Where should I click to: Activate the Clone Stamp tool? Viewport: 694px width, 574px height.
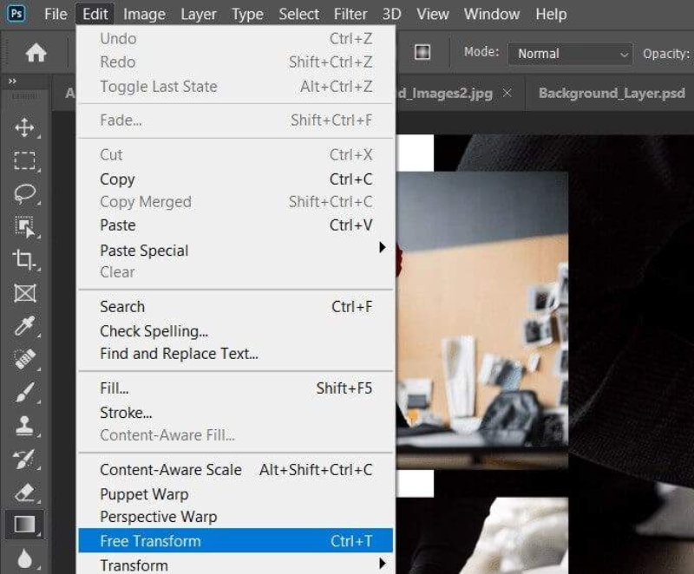click(24, 426)
